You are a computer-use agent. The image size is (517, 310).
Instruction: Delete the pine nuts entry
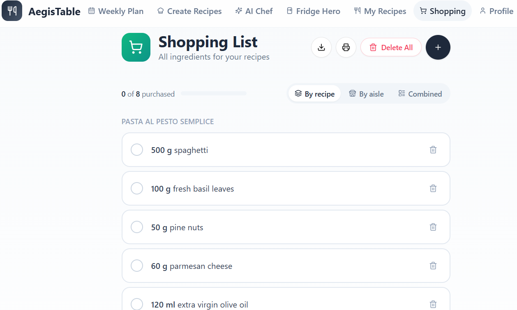(433, 227)
